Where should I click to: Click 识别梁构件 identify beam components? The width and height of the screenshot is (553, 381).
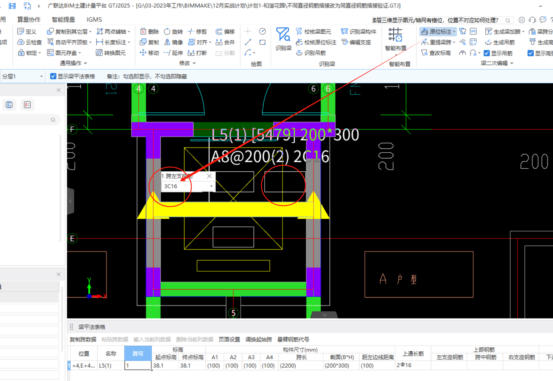pyautogui.click(x=359, y=32)
